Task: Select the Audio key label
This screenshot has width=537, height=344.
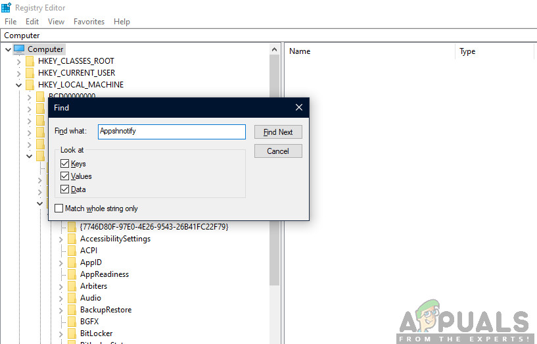Action: [x=91, y=298]
